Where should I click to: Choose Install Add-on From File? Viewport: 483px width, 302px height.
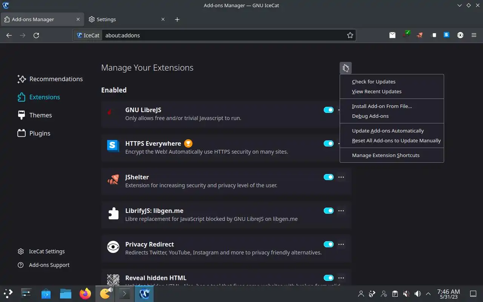392,106
